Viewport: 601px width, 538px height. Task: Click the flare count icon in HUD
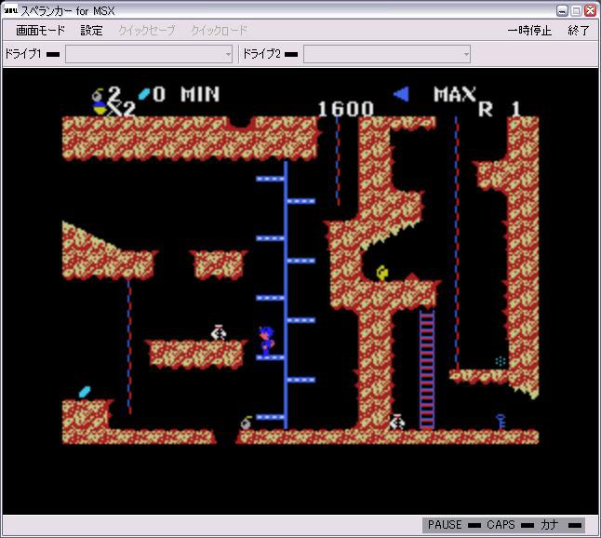pyautogui.click(x=143, y=94)
